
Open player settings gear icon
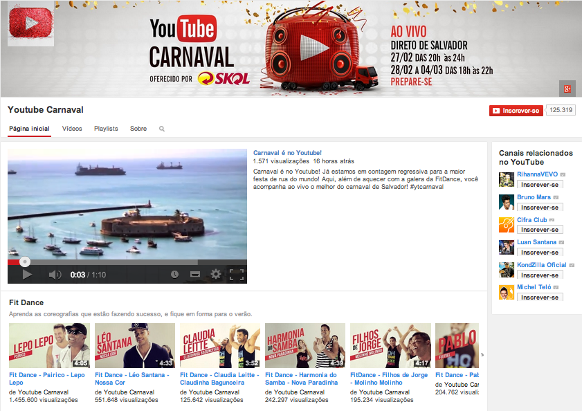(x=216, y=275)
